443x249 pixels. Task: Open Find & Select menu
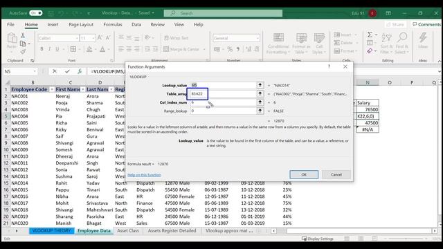[x=401, y=43]
